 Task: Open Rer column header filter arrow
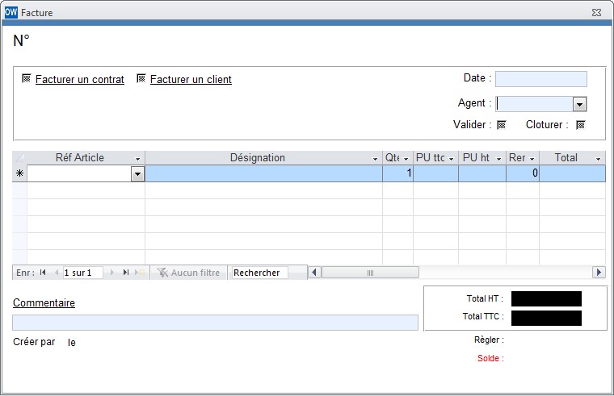[532, 159]
